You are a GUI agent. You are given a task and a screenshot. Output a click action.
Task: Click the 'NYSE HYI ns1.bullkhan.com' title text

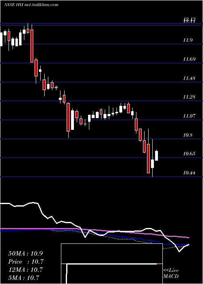pos(31,5)
